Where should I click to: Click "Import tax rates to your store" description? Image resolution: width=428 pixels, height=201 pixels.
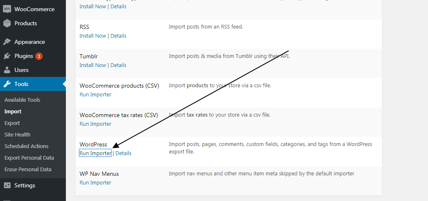(x=220, y=115)
